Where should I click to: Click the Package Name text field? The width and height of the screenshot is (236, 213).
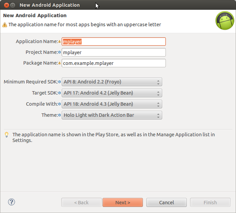tap(114, 63)
